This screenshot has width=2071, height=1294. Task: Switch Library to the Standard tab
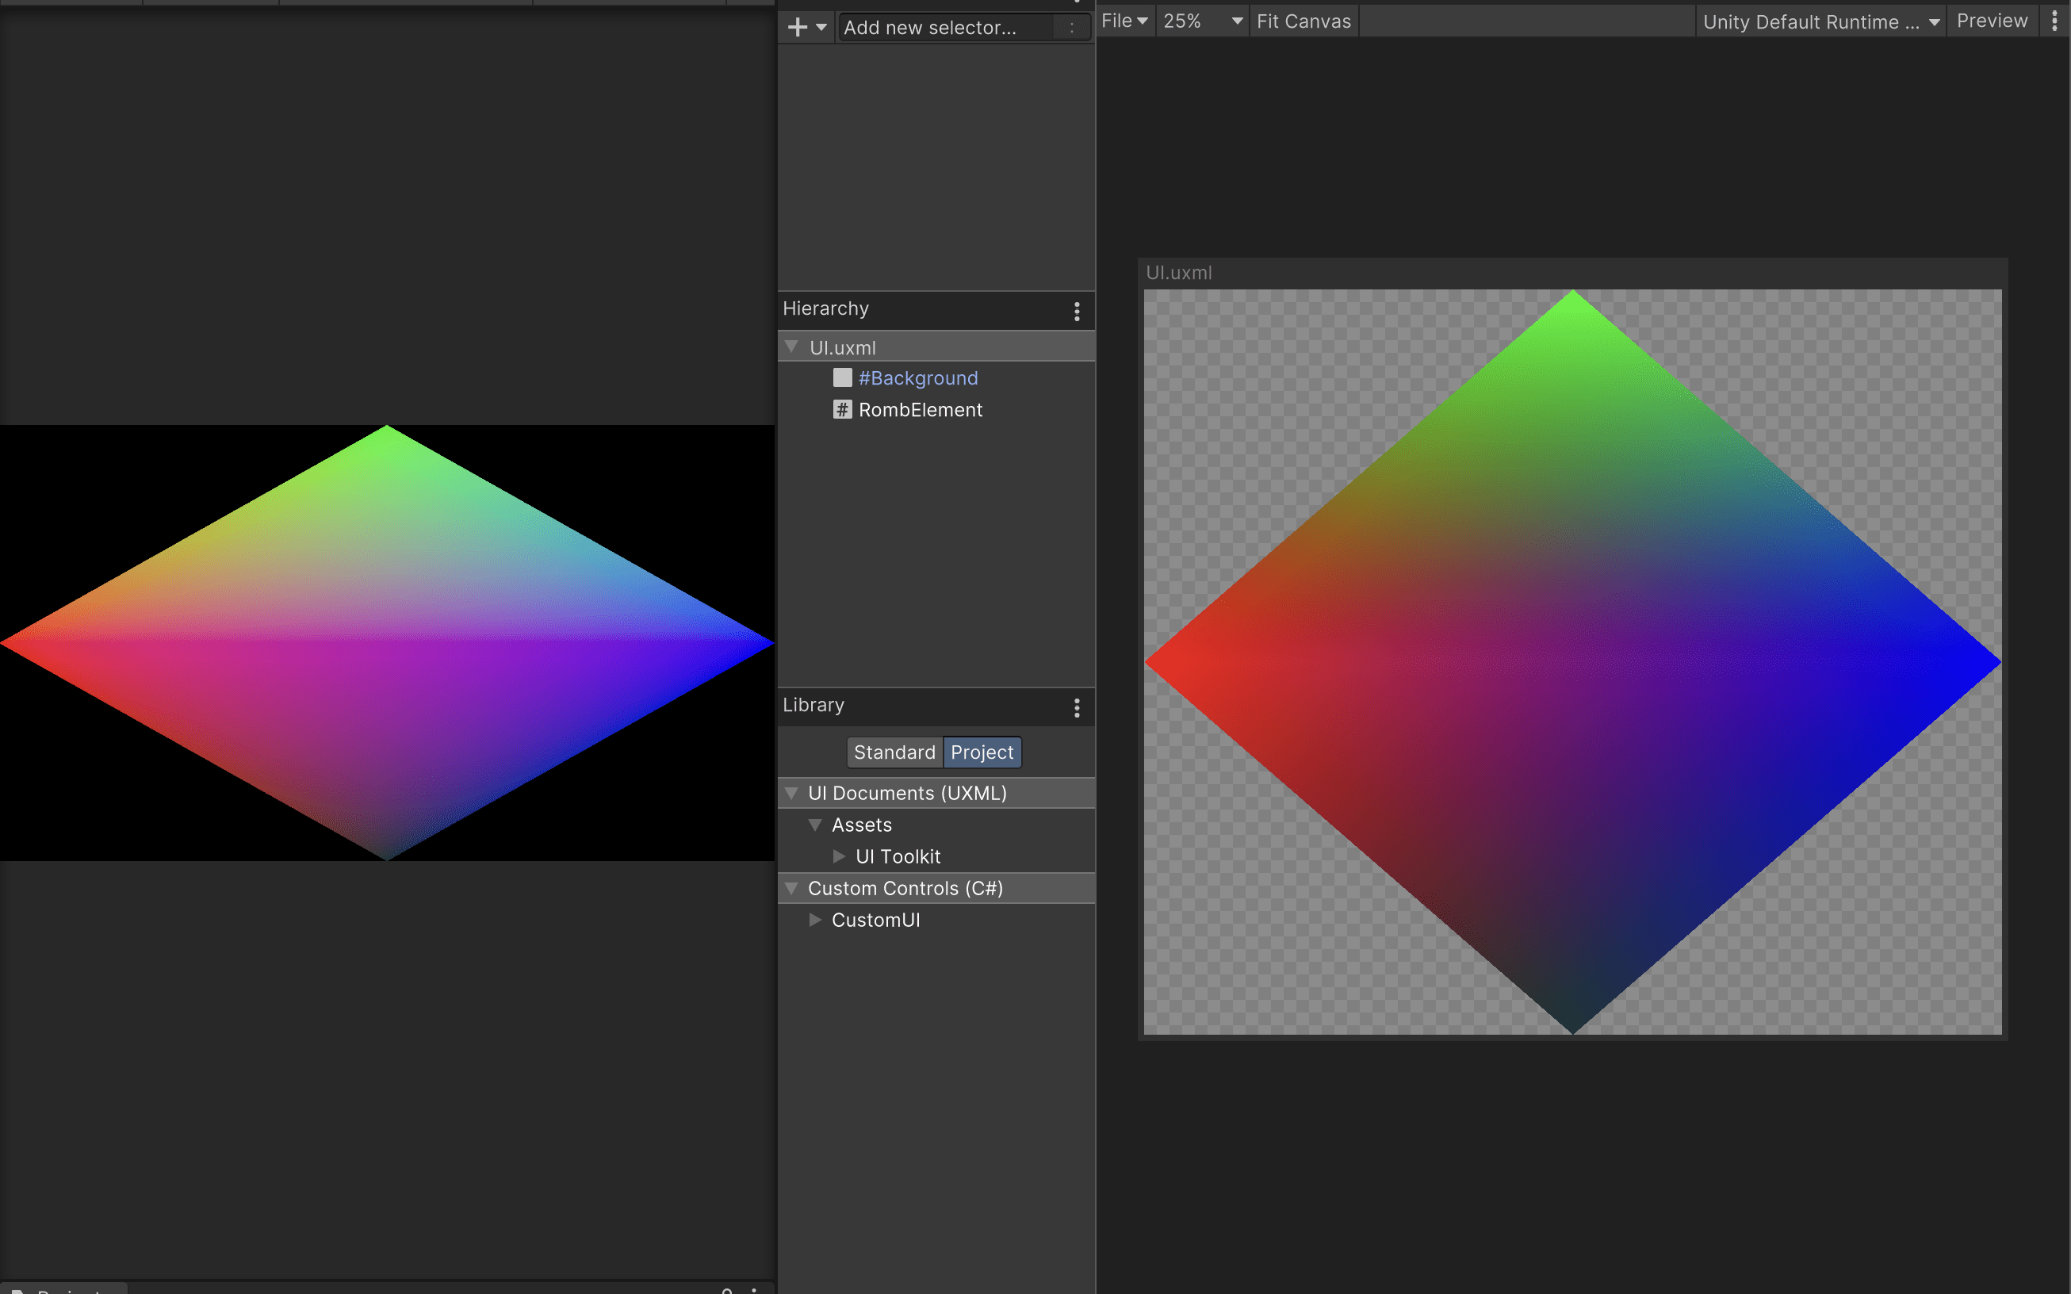(894, 752)
